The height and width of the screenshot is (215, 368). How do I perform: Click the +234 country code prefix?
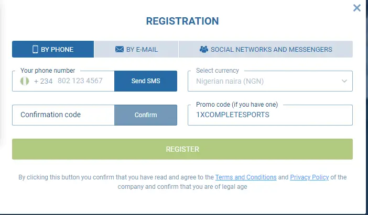(43, 81)
